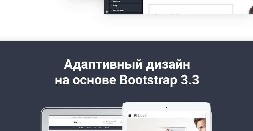Expand the Blog item arrow in the sidebar
Screen dimensions: 253x131
coord(112,6)
